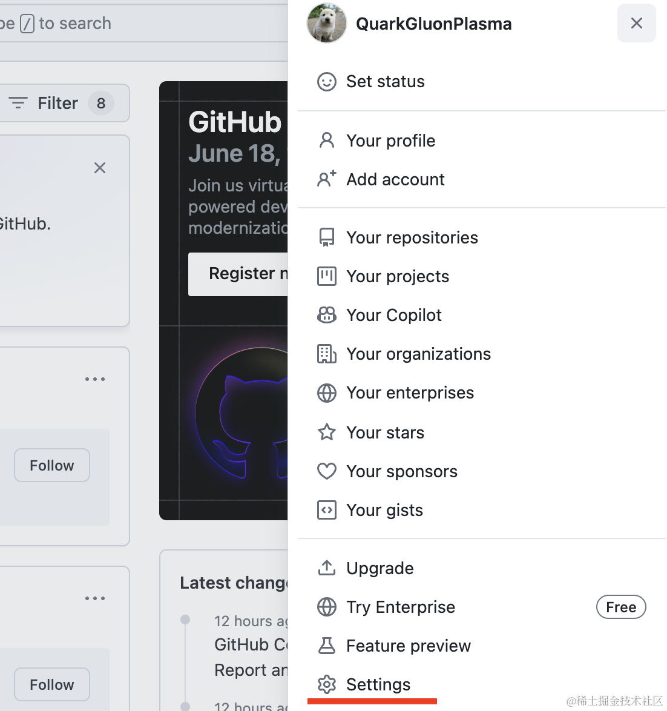This screenshot has height=711, width=667.
Task: Open Your enterprises menu entry
Action: click(x=410, y=393)
